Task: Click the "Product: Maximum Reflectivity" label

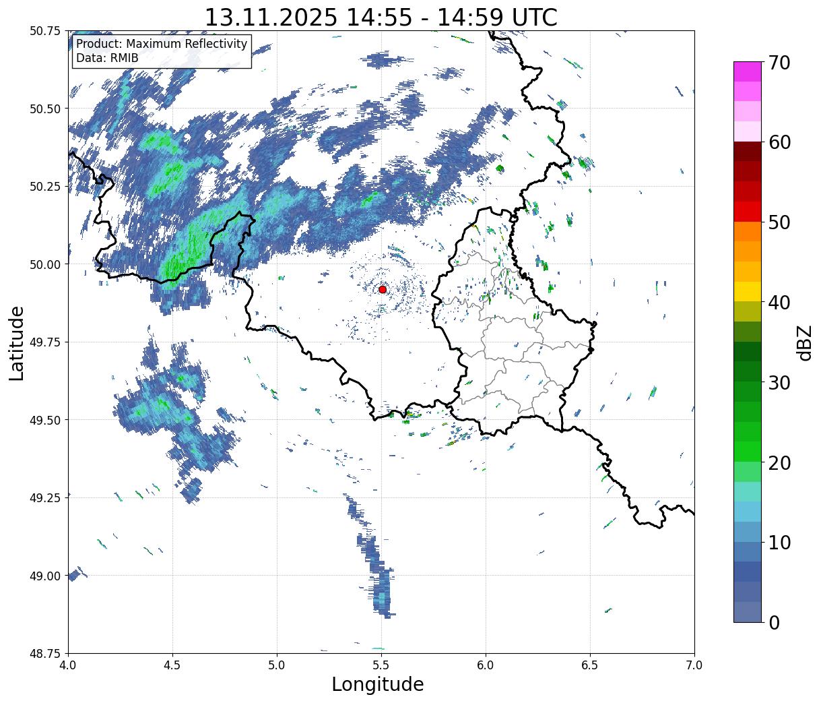Action: point(162,44)
